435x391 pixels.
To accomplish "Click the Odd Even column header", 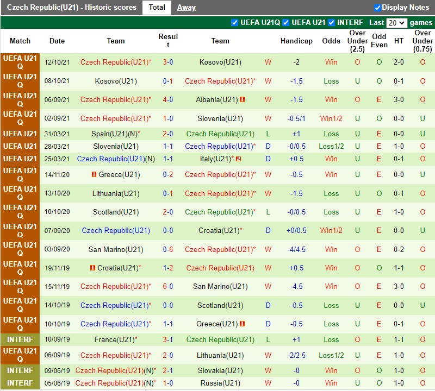I will point(379,41).
